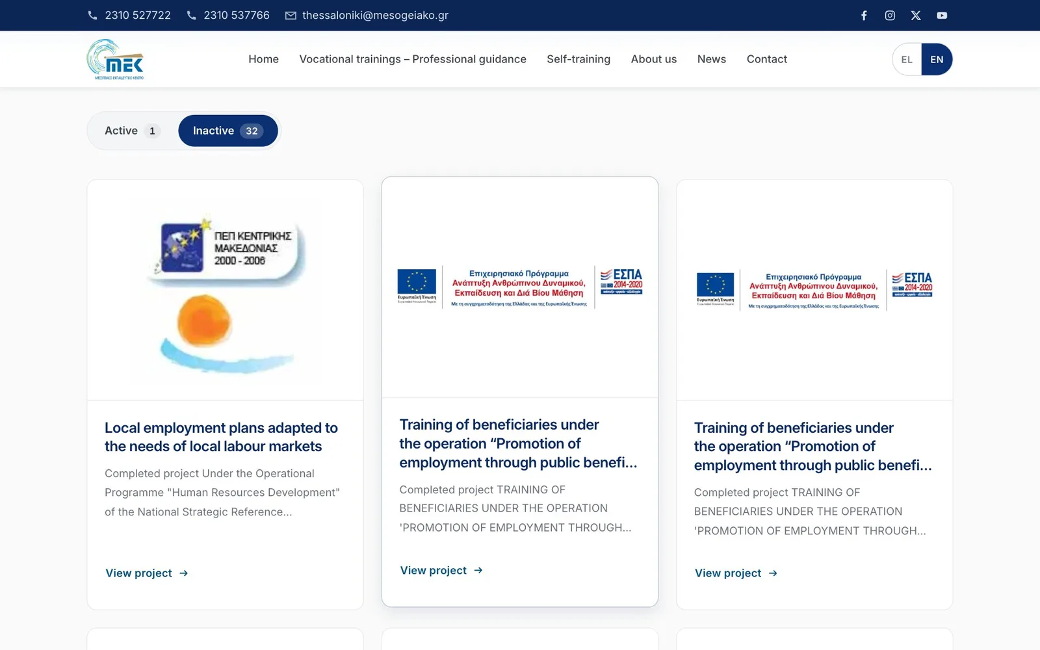Click arrow icon in middle card's View project
1040x650 pixels.
coord(478,570)
